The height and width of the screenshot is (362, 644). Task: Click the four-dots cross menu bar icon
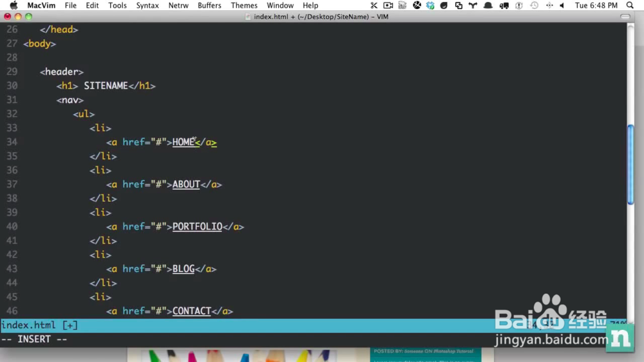pyautogui.click(x=549, y=5)
